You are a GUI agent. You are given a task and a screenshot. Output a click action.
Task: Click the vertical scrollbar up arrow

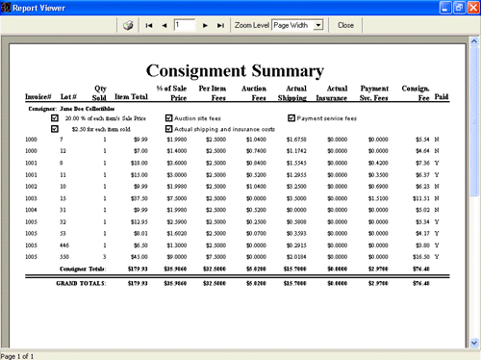[x=474, y=41]
